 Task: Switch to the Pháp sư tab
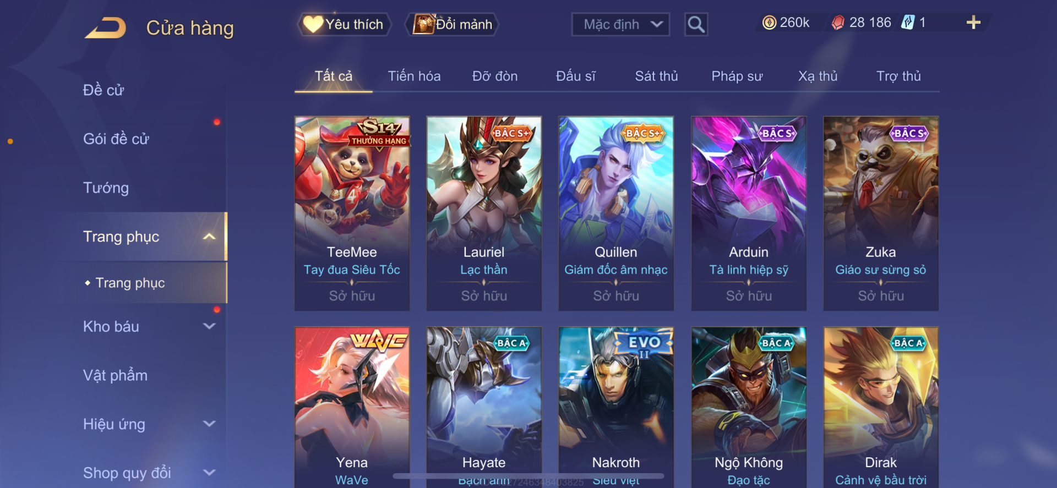[x=737, y=76]
